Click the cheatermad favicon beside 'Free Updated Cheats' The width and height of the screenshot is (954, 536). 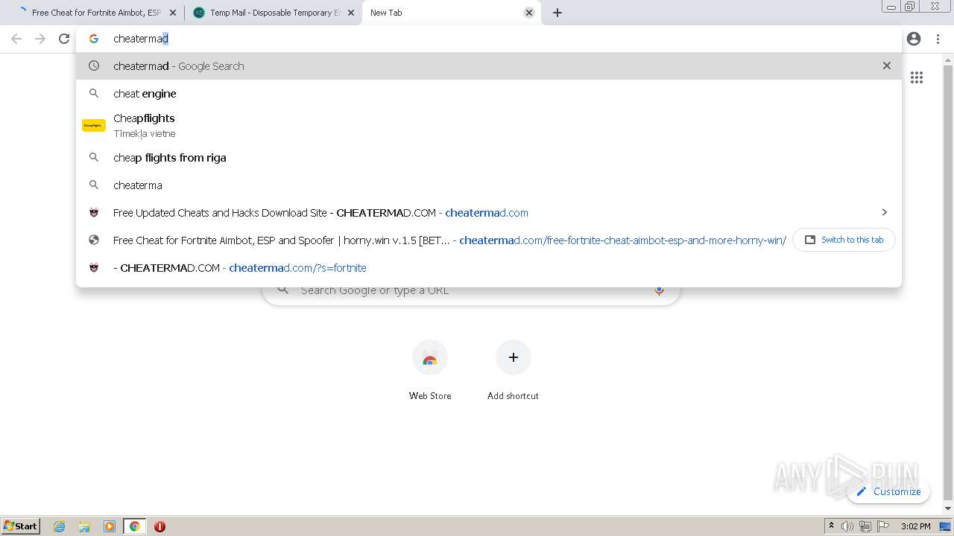tap(94, 212)
